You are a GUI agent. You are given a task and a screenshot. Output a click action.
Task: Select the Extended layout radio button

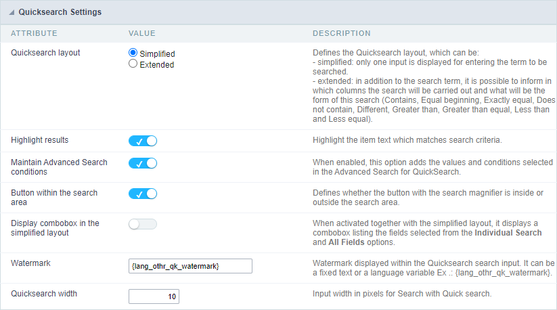[133, 64]
